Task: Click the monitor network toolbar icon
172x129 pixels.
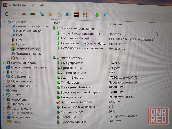Action: (x=42, y=14)
